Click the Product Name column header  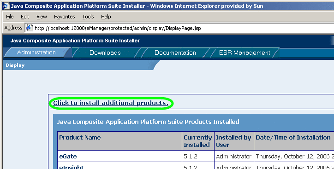pos(119,141)
